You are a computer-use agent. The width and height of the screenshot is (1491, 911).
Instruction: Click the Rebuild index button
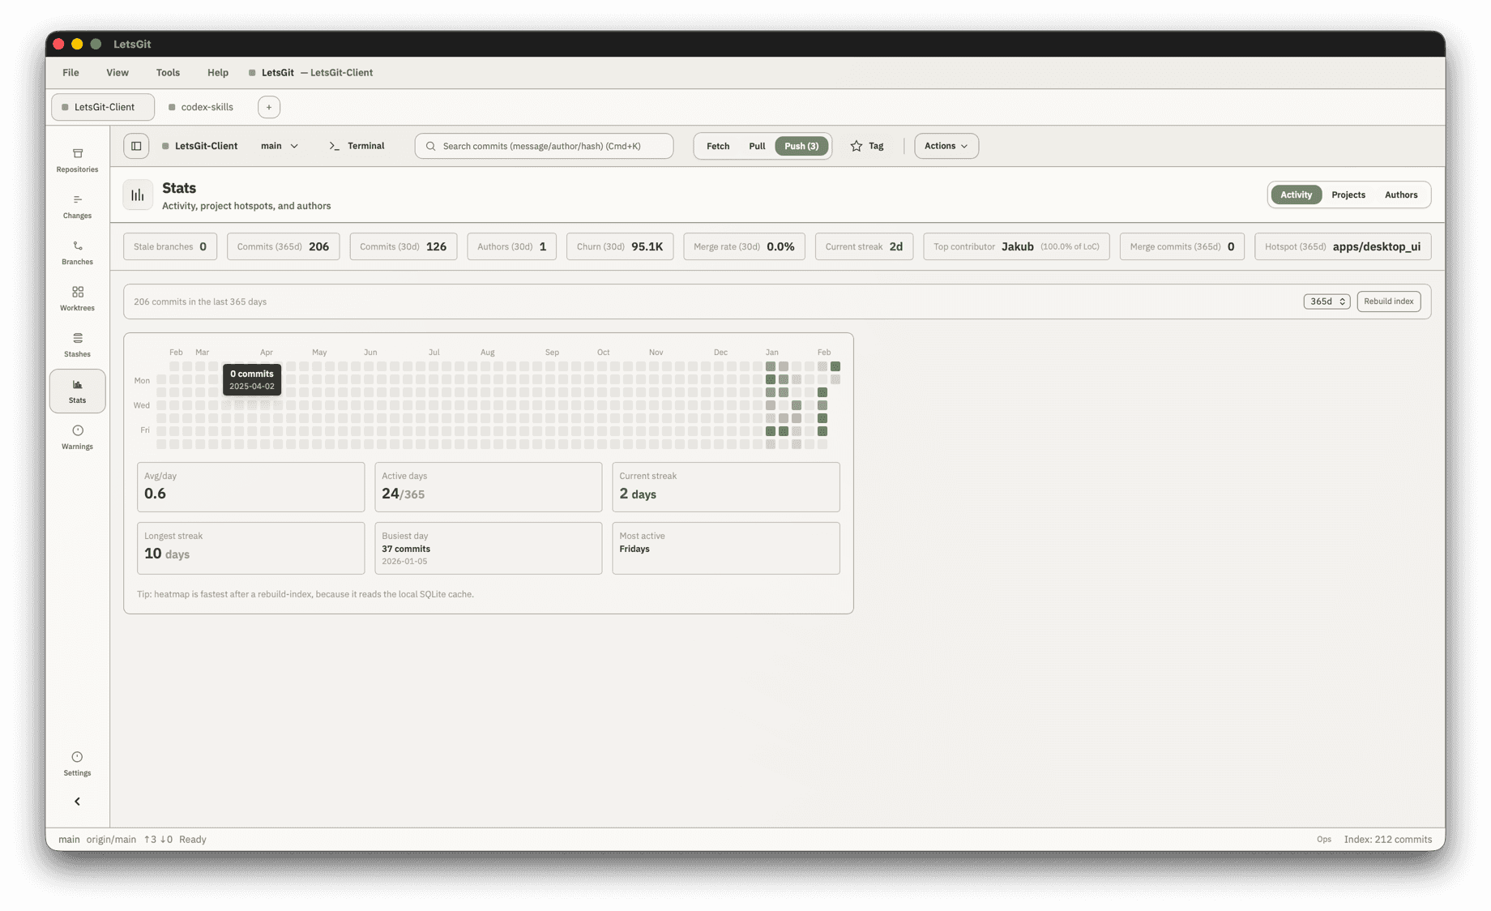(1389, 301)
